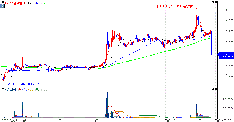Click the 03 month label on time axis
The height and width of the screenshot is (122, 234).
point(200,120)
